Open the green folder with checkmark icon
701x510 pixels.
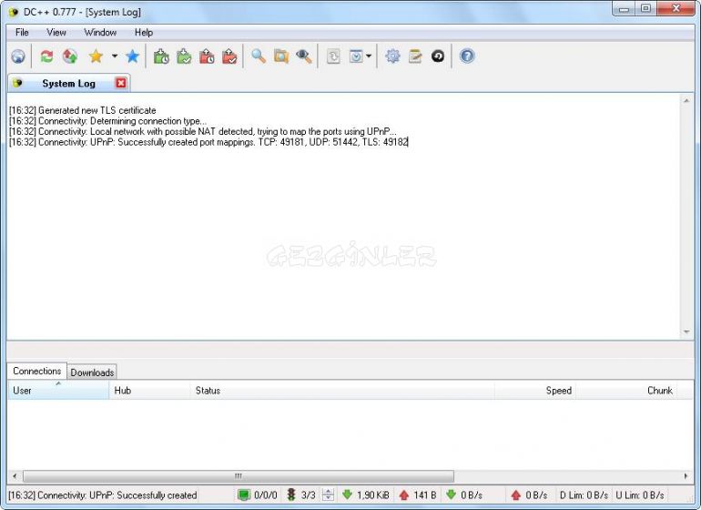[184, 56]
